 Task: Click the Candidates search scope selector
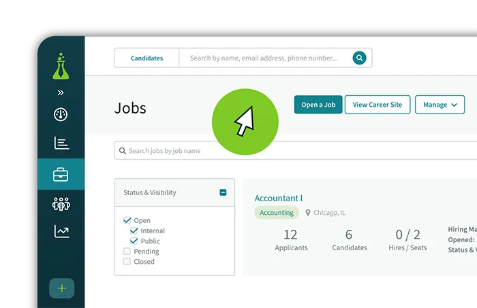(147, 58)
